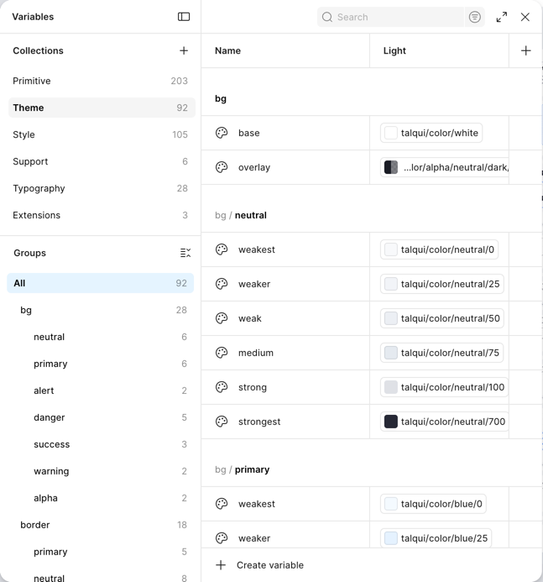Select the All group

(x=100, y=283)
